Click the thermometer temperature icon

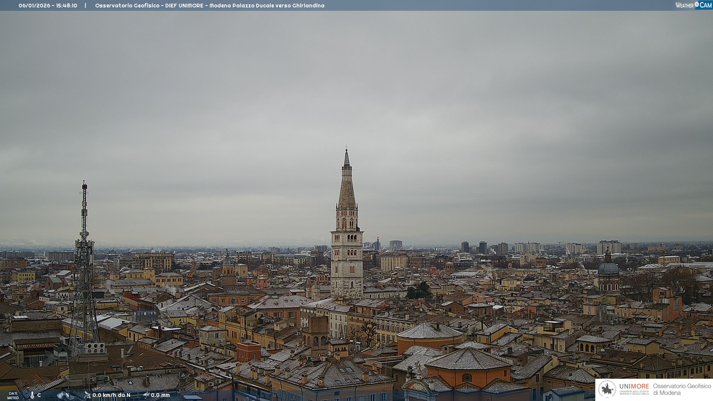point(32,395)
